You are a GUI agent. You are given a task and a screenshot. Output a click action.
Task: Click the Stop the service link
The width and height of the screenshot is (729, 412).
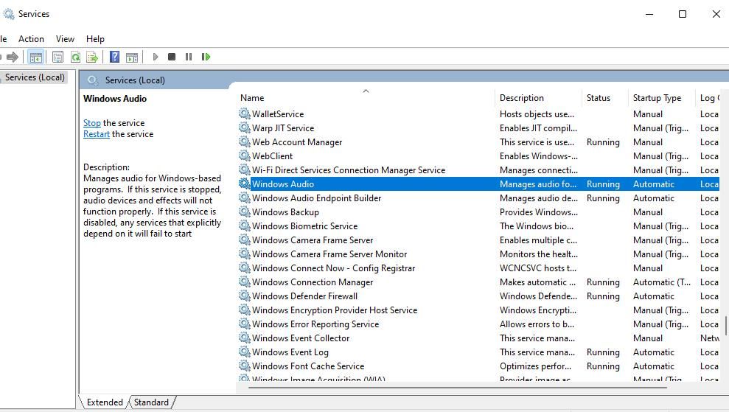click(x=92, y=123)
